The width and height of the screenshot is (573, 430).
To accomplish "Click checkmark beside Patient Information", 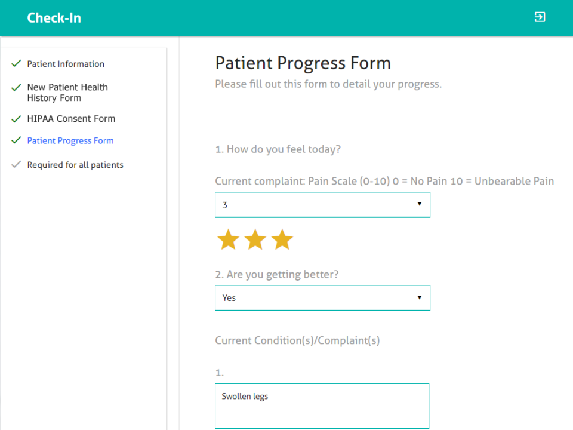I will pos(16,64).
